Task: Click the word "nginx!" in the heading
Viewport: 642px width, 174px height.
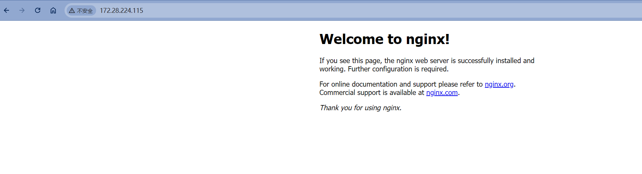Action: [x=428, y=39]
